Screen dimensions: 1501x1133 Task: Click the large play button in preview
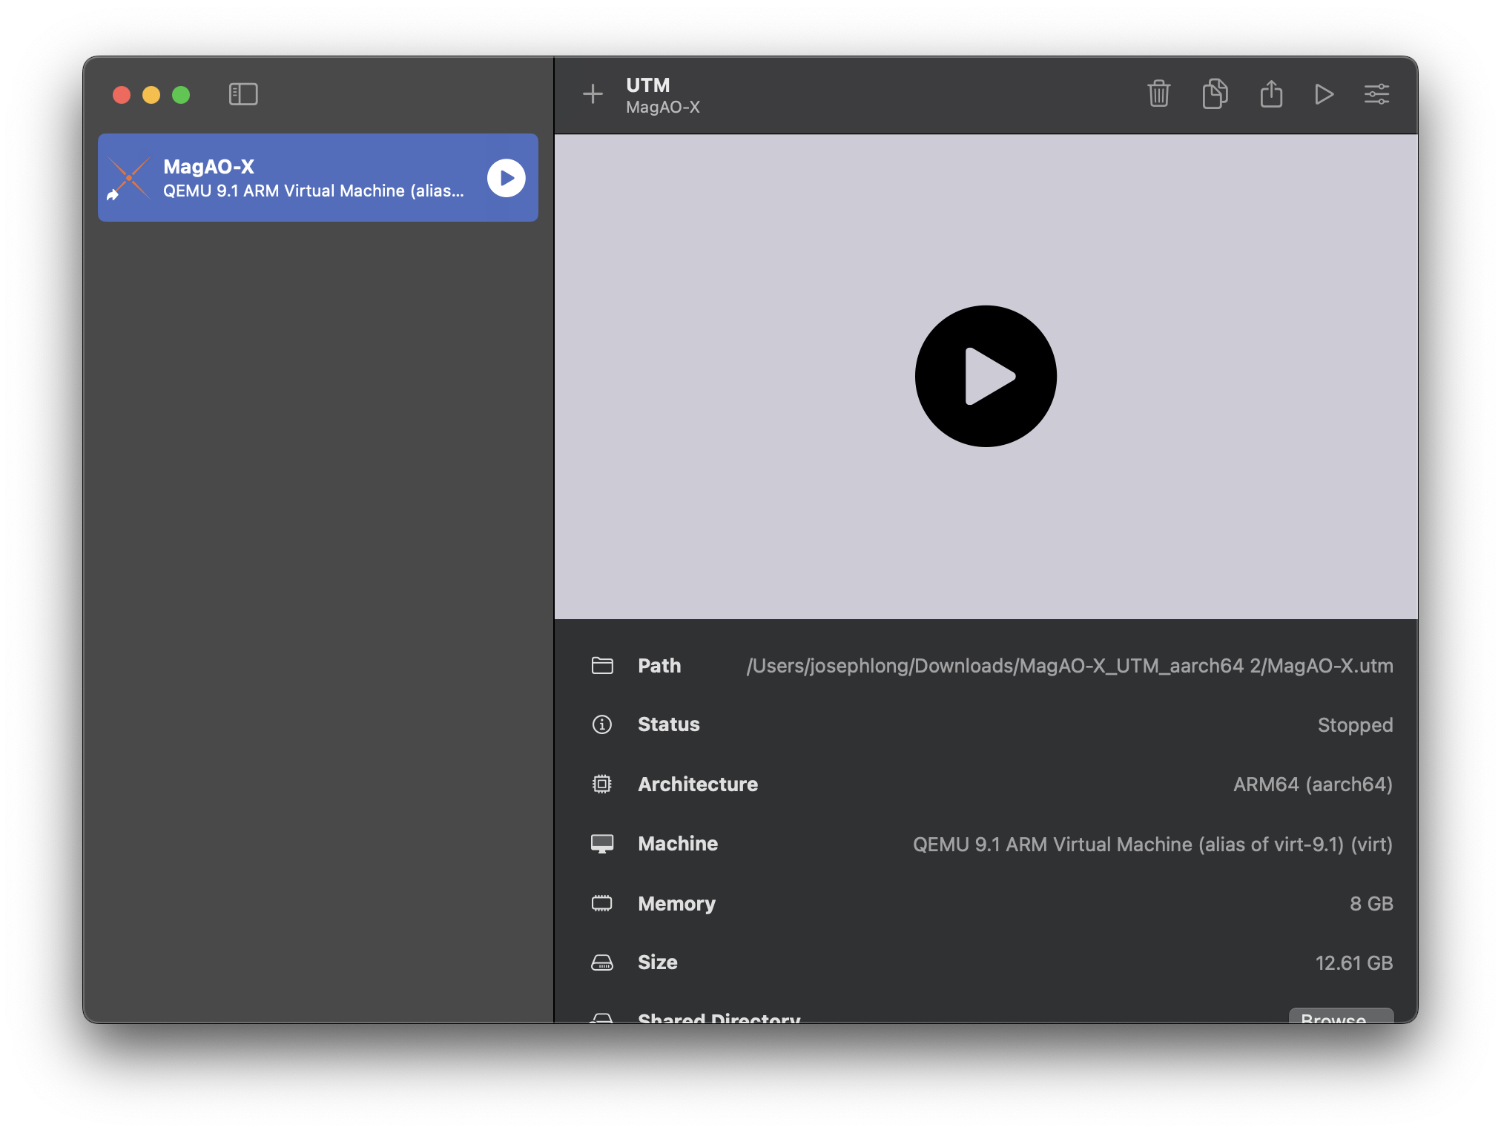(986, 376)
